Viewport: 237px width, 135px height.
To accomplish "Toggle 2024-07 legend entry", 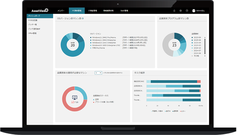I will (196, 51).
